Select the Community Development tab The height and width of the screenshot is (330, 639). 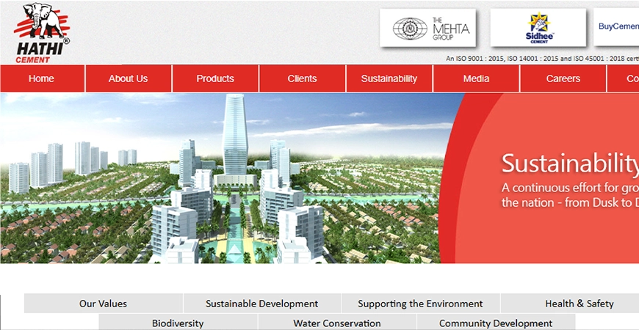pos(496,323)
